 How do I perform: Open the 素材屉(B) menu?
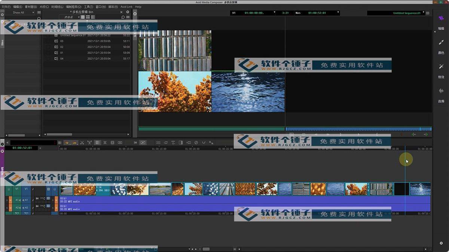(x=31, y=7)
